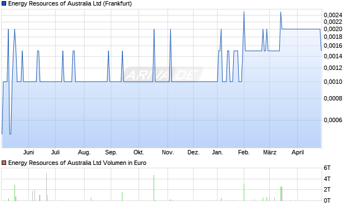Click the green volume bar at the start of February

click(x=244, y=192)
